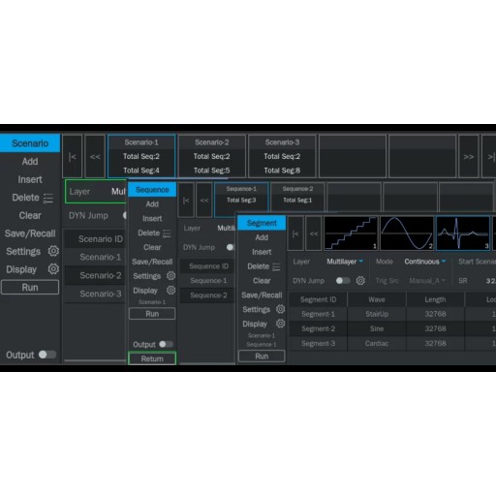Open the DYN Jump gear in Segment panel

pos(360,281)
